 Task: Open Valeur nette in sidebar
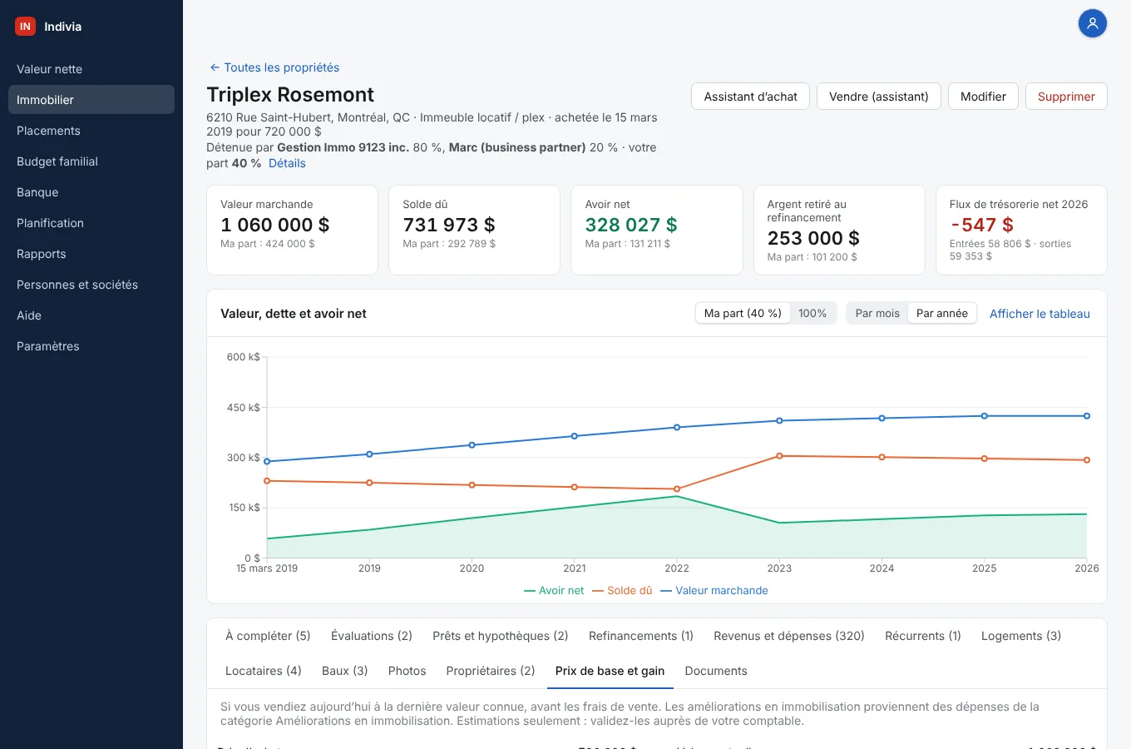coord(91,69)
